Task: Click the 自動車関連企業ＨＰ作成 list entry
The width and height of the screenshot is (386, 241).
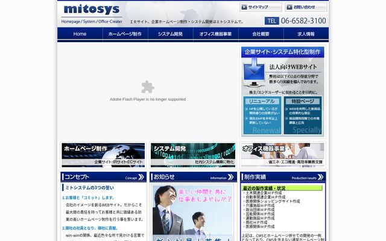Action: coord(264,197)
